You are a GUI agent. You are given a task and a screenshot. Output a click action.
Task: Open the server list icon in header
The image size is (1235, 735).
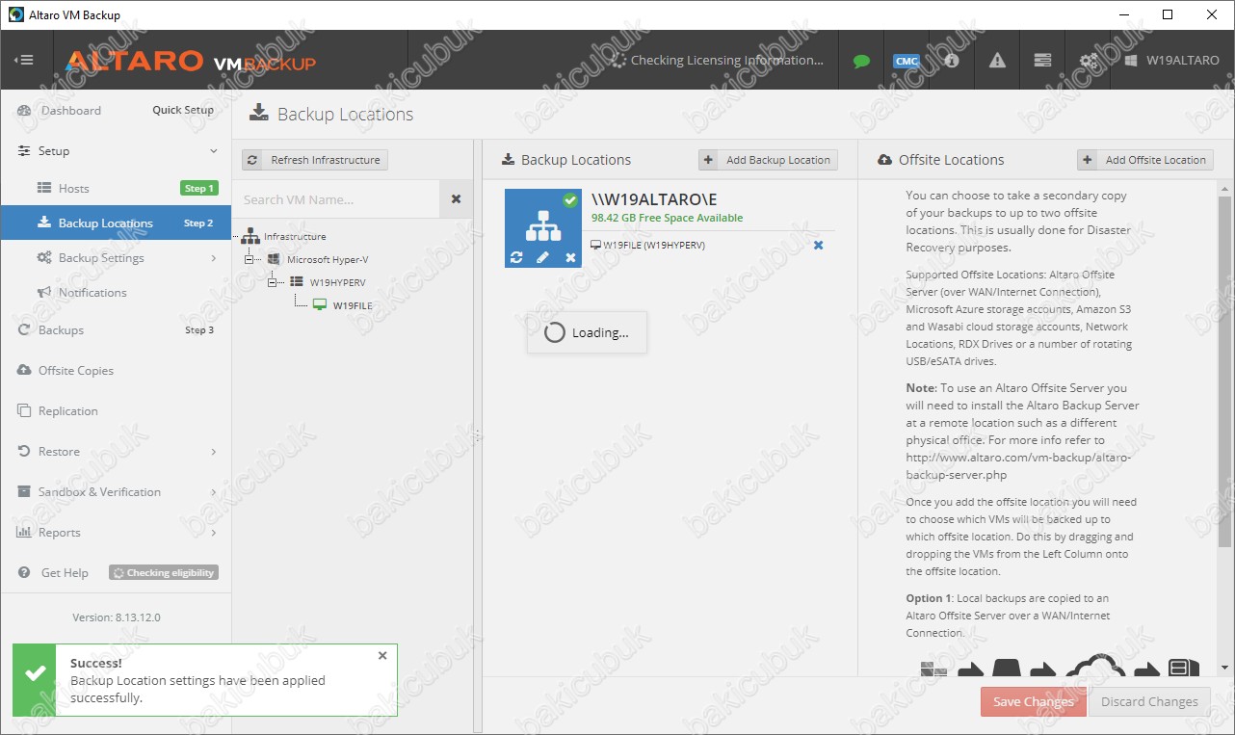point(1042,60)
